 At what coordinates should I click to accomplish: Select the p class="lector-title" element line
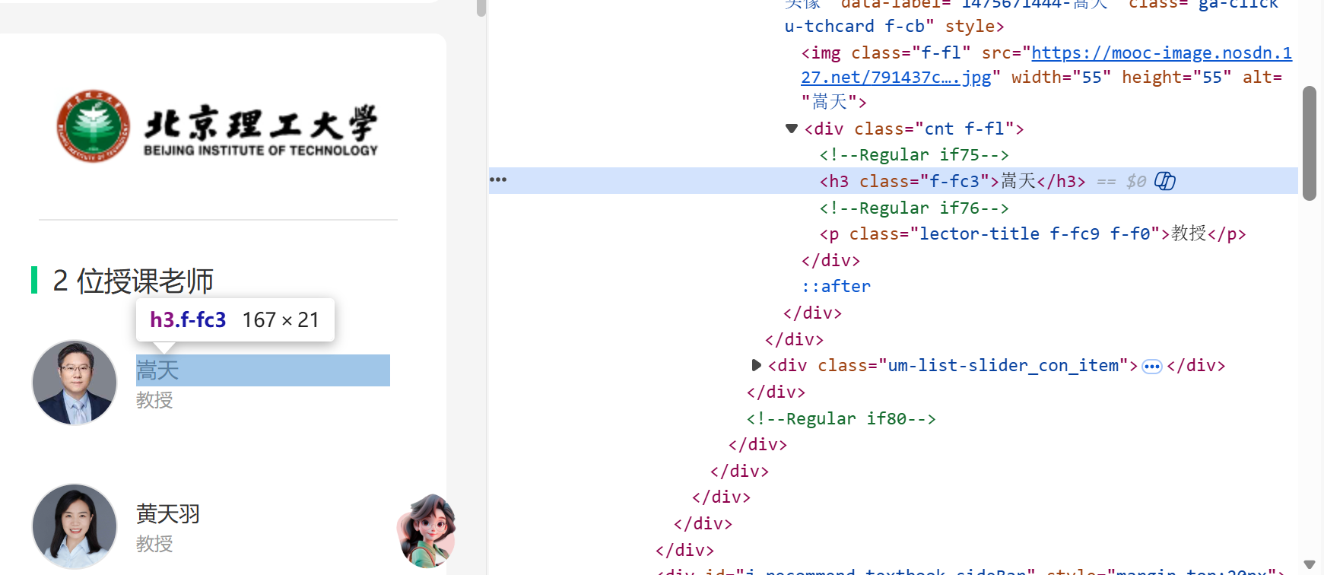1033,233
